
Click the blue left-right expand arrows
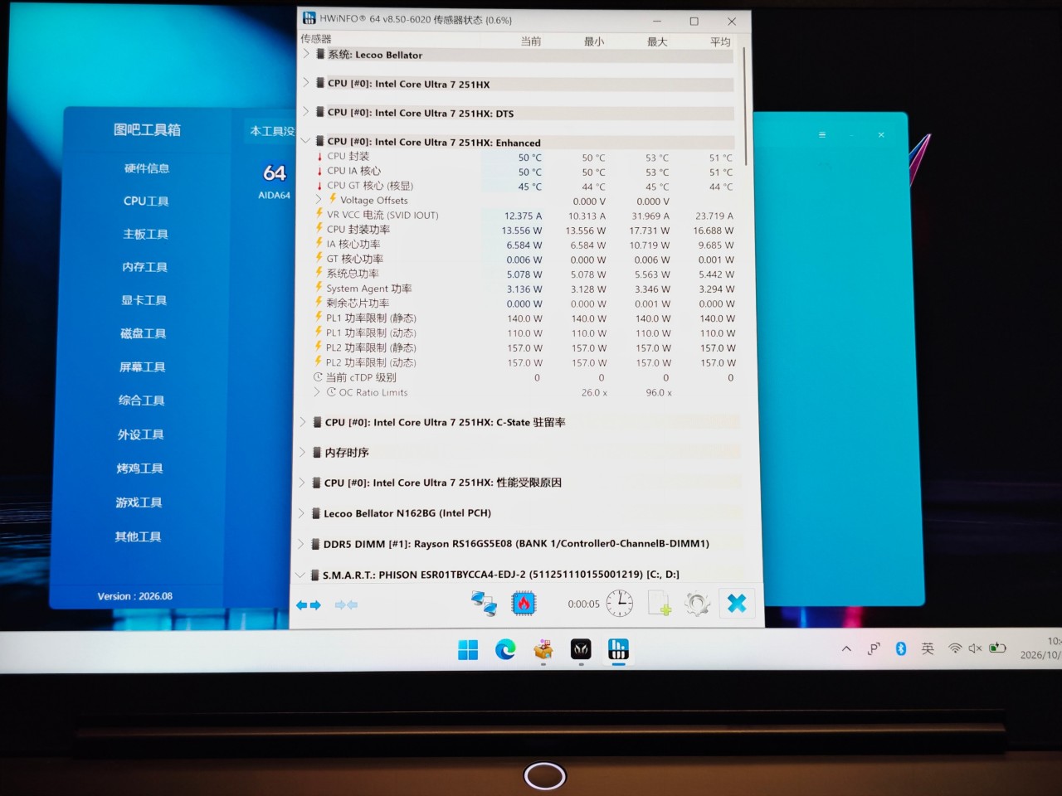tap(309, 605)
